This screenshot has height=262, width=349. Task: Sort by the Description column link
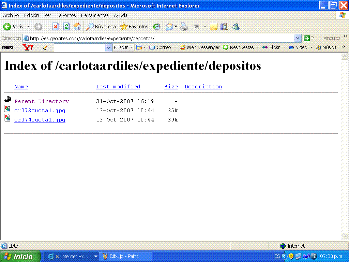click(203, 87)
